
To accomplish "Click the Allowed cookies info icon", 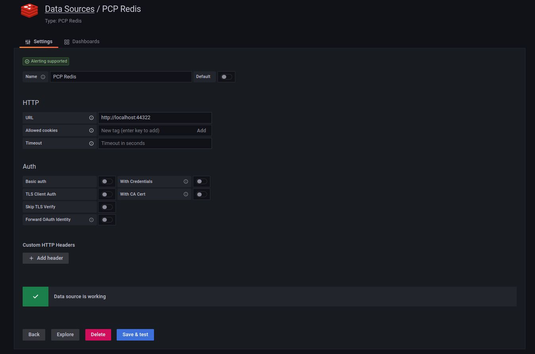I will coord(91,131).
